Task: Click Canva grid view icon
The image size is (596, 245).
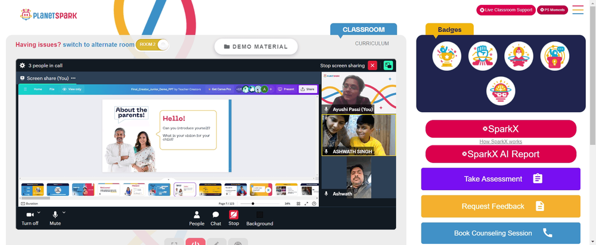Action: tap(299, 203)
